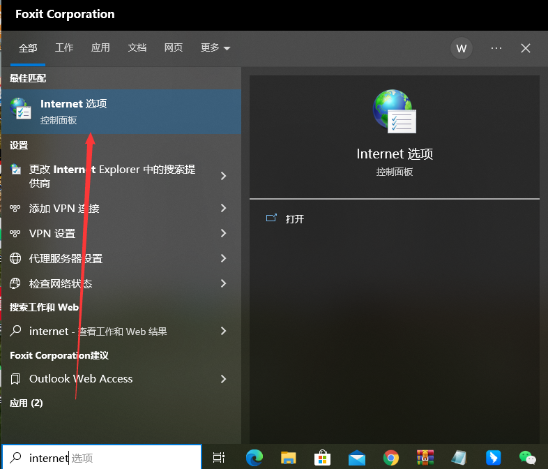
Task: Expand arrow for Outlook Web Access
Action: click(x=224, y=379)
